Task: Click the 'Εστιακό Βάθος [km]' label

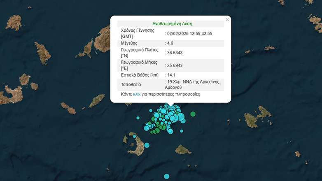Action: [140, 75]
